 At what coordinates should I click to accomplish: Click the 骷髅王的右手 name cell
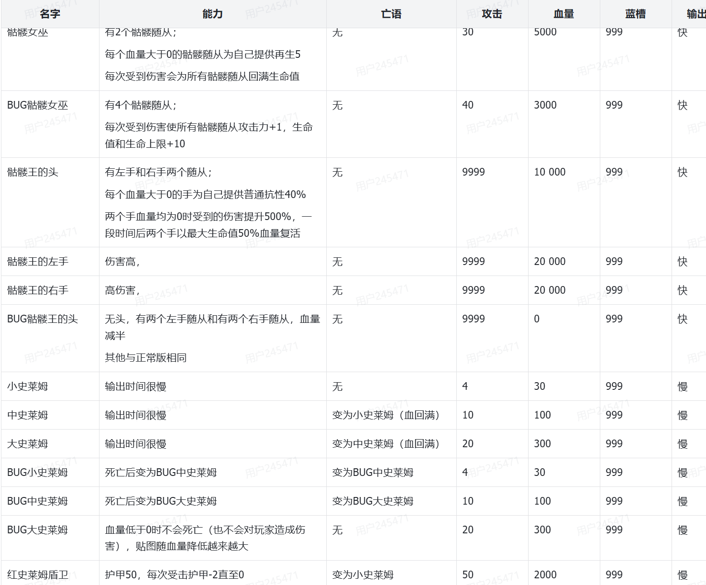tap(38, 290)
